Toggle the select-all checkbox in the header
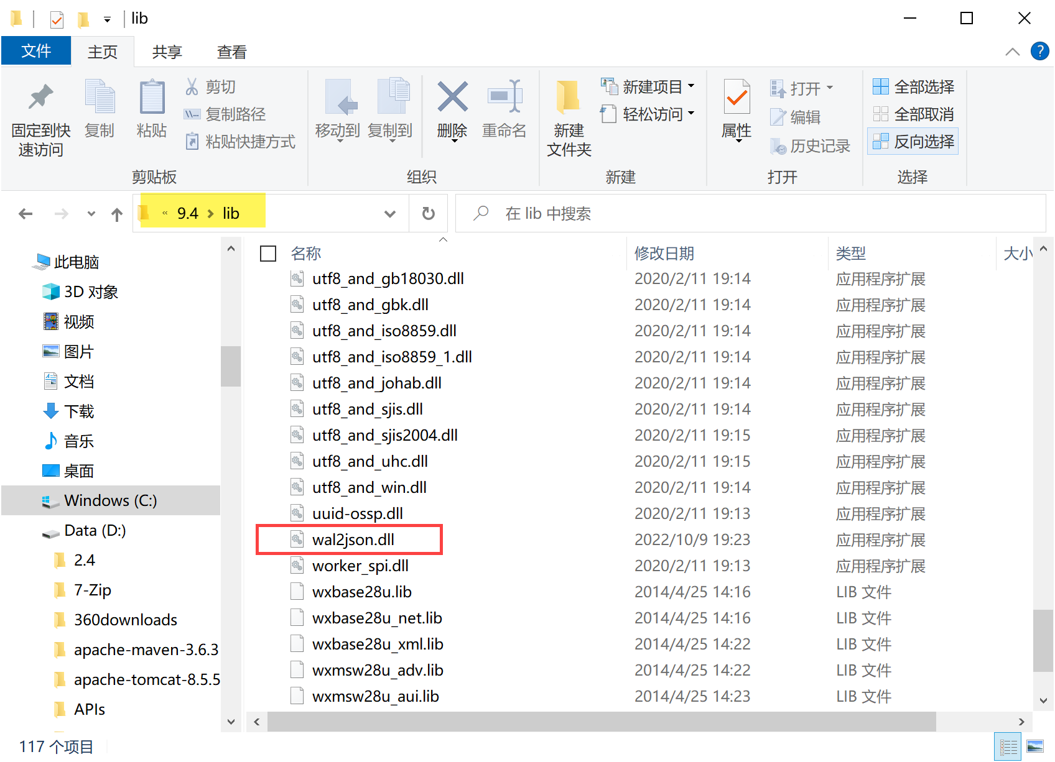1055x762 pixels. [x=268, y=254]
